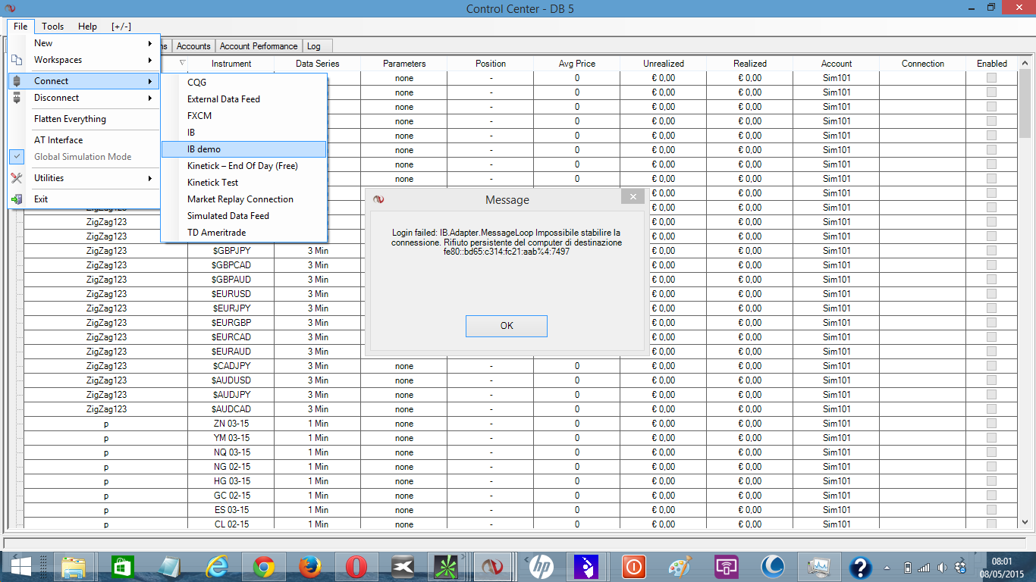The height and width of the screenshot is (582, 1036).
Task: Click the battery icon in system tray
Action: 908,567
